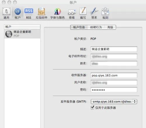
Task: Open the 字体与颜色 (Fonts & Colors) pane
Action: [58, 13]
